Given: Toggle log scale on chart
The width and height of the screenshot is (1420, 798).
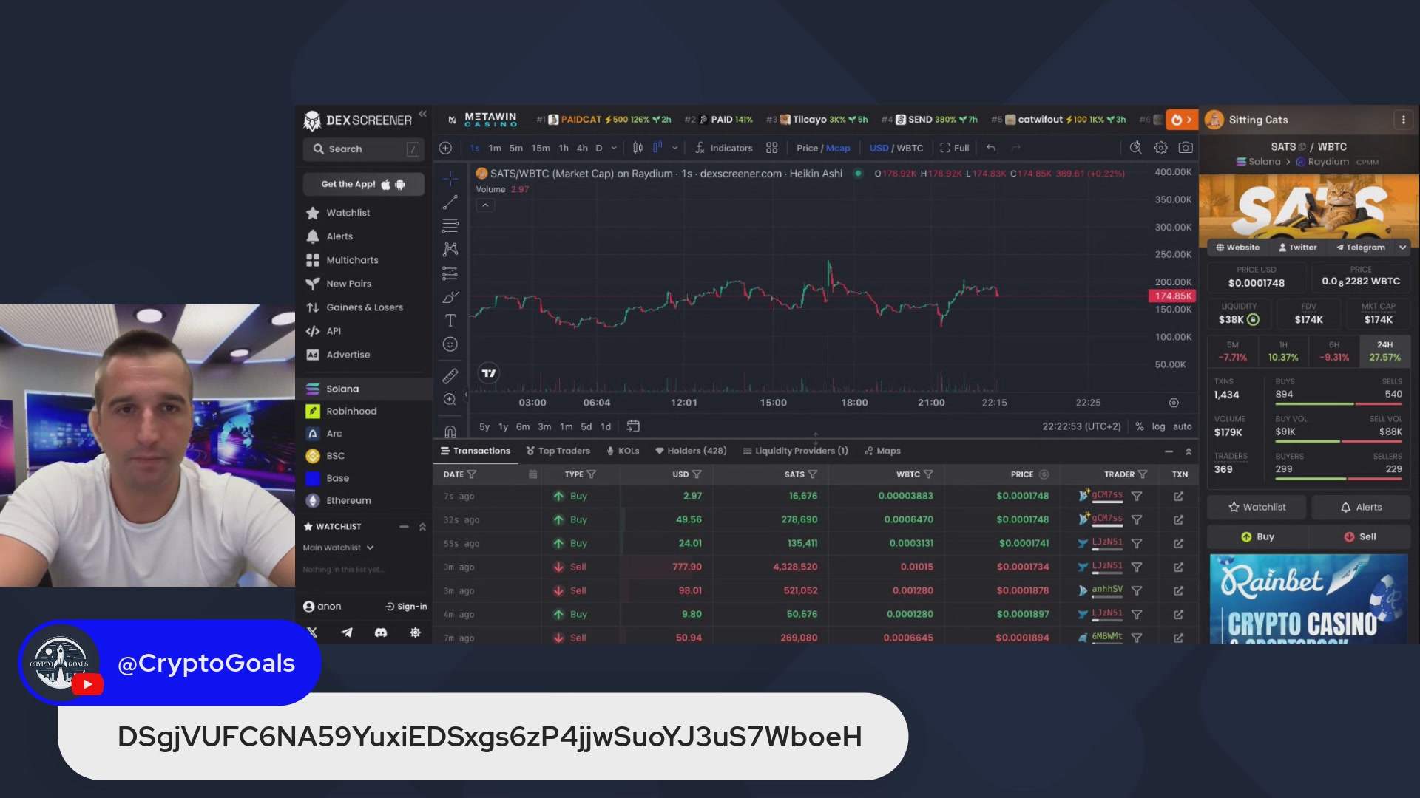Looking at the screenshot, I should pyautogui.click(x=1158, y=426).
